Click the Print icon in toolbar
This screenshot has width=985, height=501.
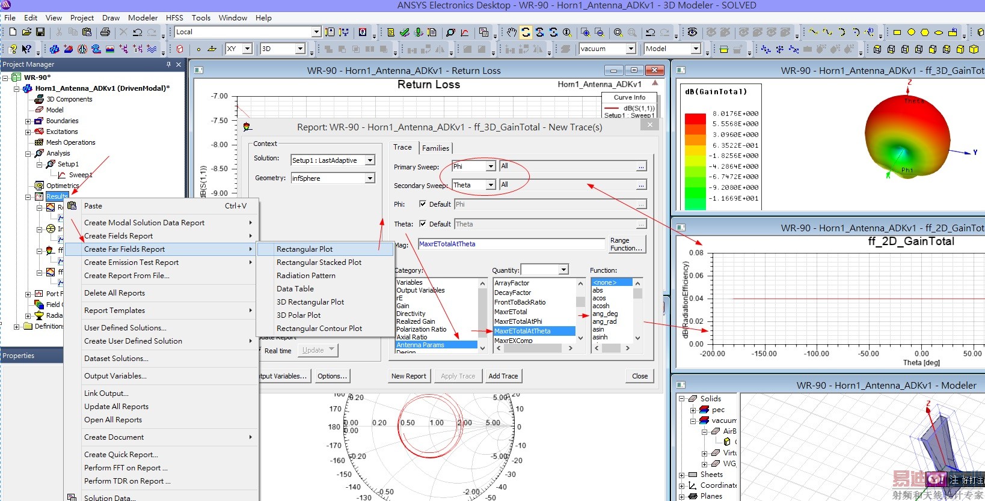click(x=105, y=32)
